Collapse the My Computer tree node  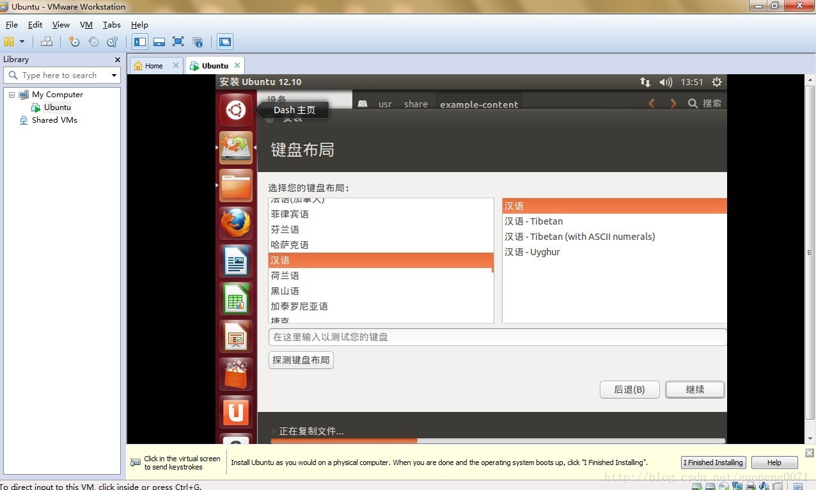tap(12, 95)
